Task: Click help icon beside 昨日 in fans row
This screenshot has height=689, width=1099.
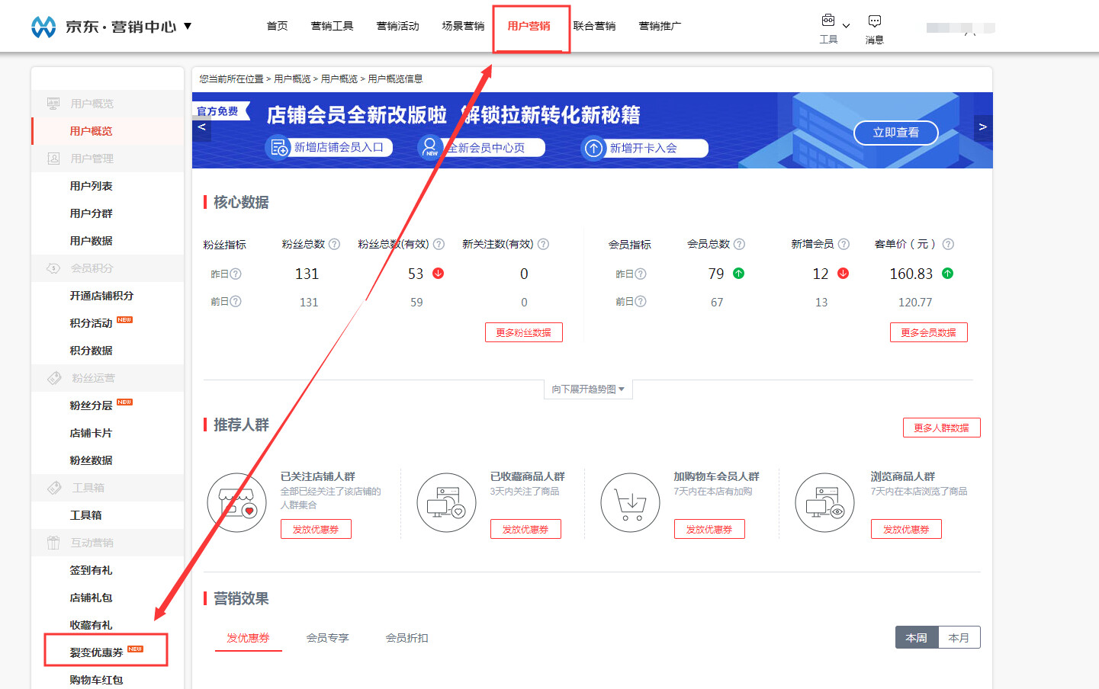Action: click(236, 274)
